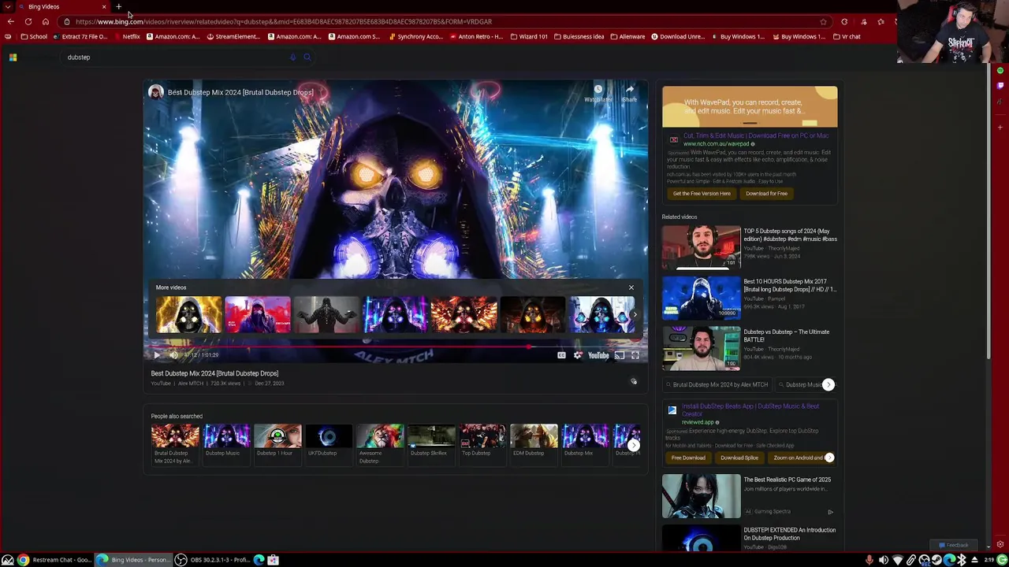Open the video player settings gear

point(578,355)
